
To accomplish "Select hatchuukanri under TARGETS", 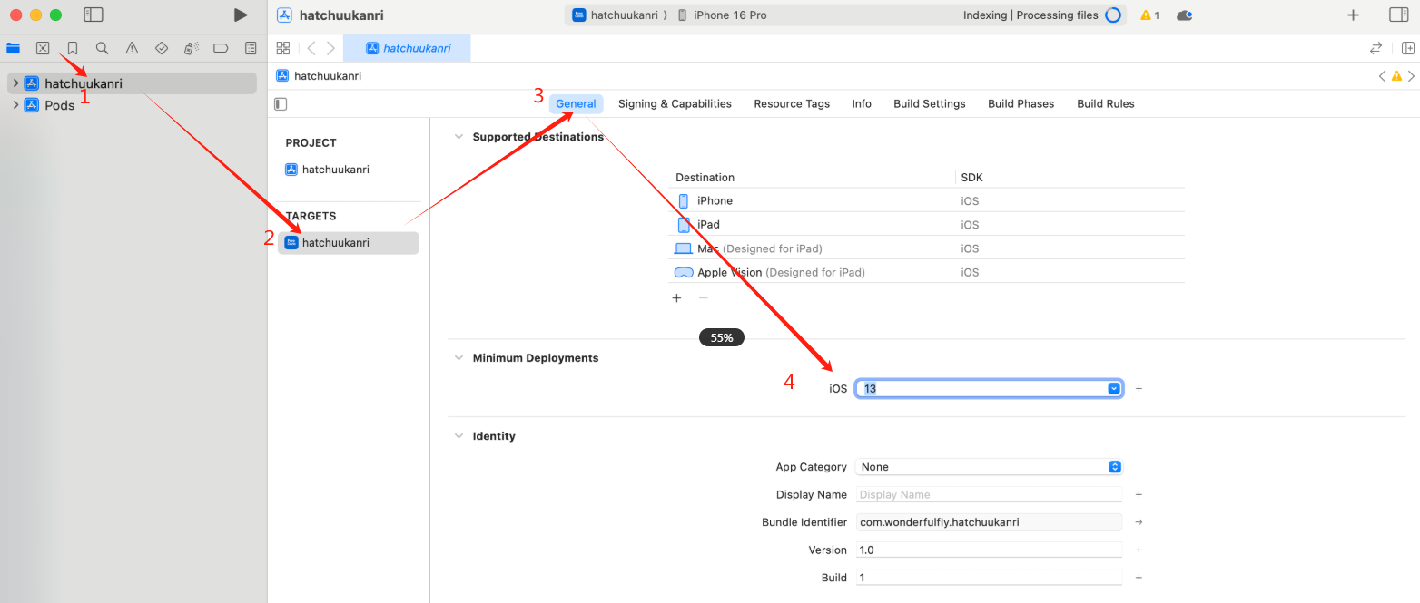I will (349, 243).
